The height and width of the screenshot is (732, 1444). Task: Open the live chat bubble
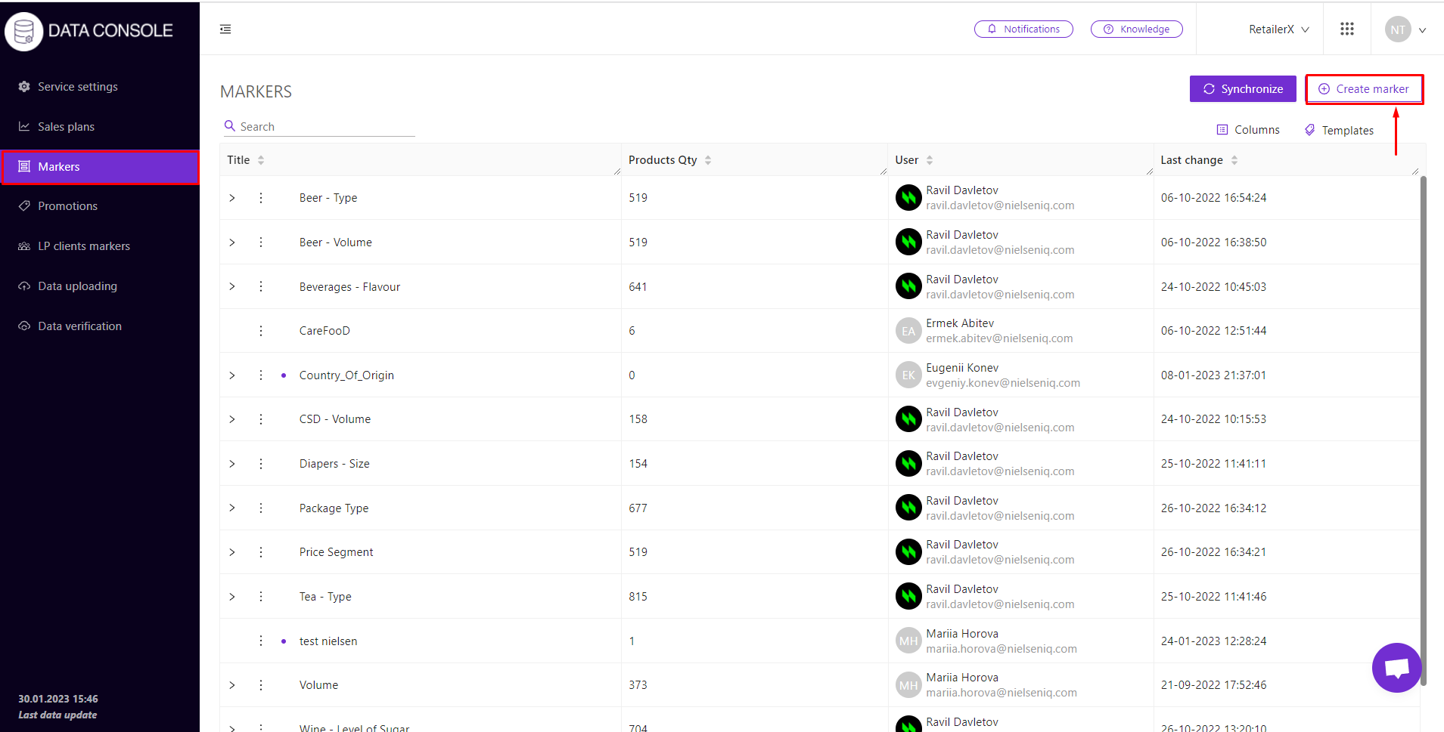1396,668
